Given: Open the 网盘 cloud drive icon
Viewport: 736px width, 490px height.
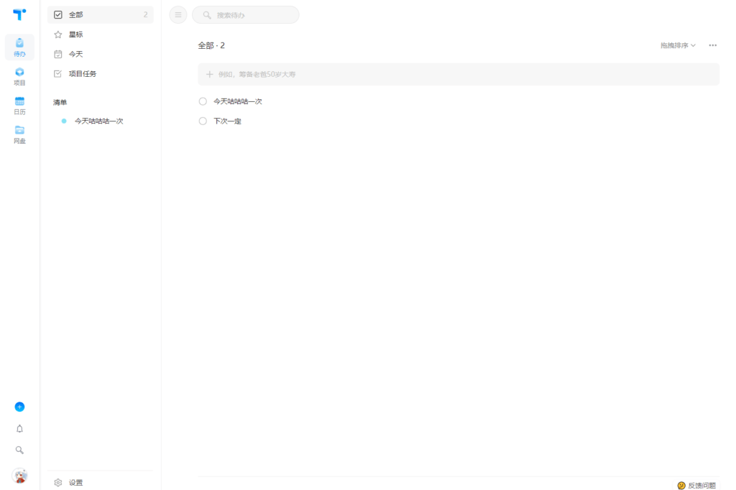Looking at the screenshot, I should (19, 134).
